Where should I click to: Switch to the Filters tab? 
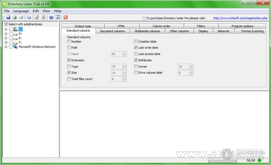201,26
